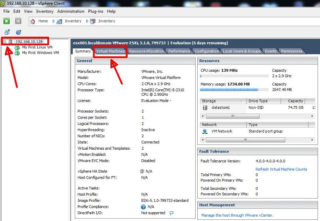Screen dimensions: 320x221
Task: Sort by the Capacity column header
Action: tap(293, 101)
